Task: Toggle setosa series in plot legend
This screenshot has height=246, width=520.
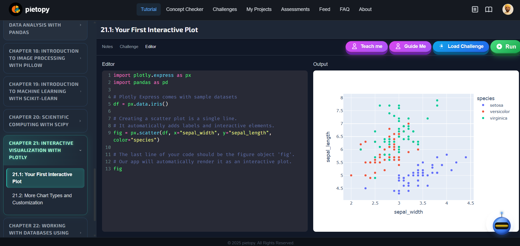Action: click(x=496, y=105)
